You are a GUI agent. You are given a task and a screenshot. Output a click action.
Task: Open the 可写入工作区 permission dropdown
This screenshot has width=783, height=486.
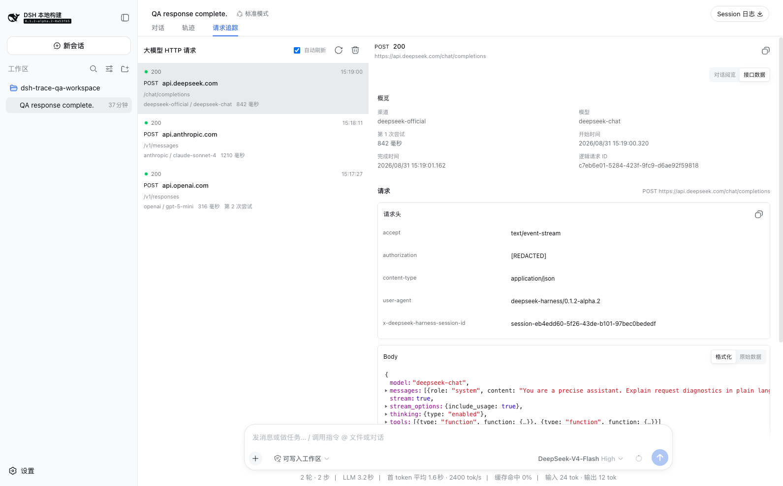coord(302,458)
